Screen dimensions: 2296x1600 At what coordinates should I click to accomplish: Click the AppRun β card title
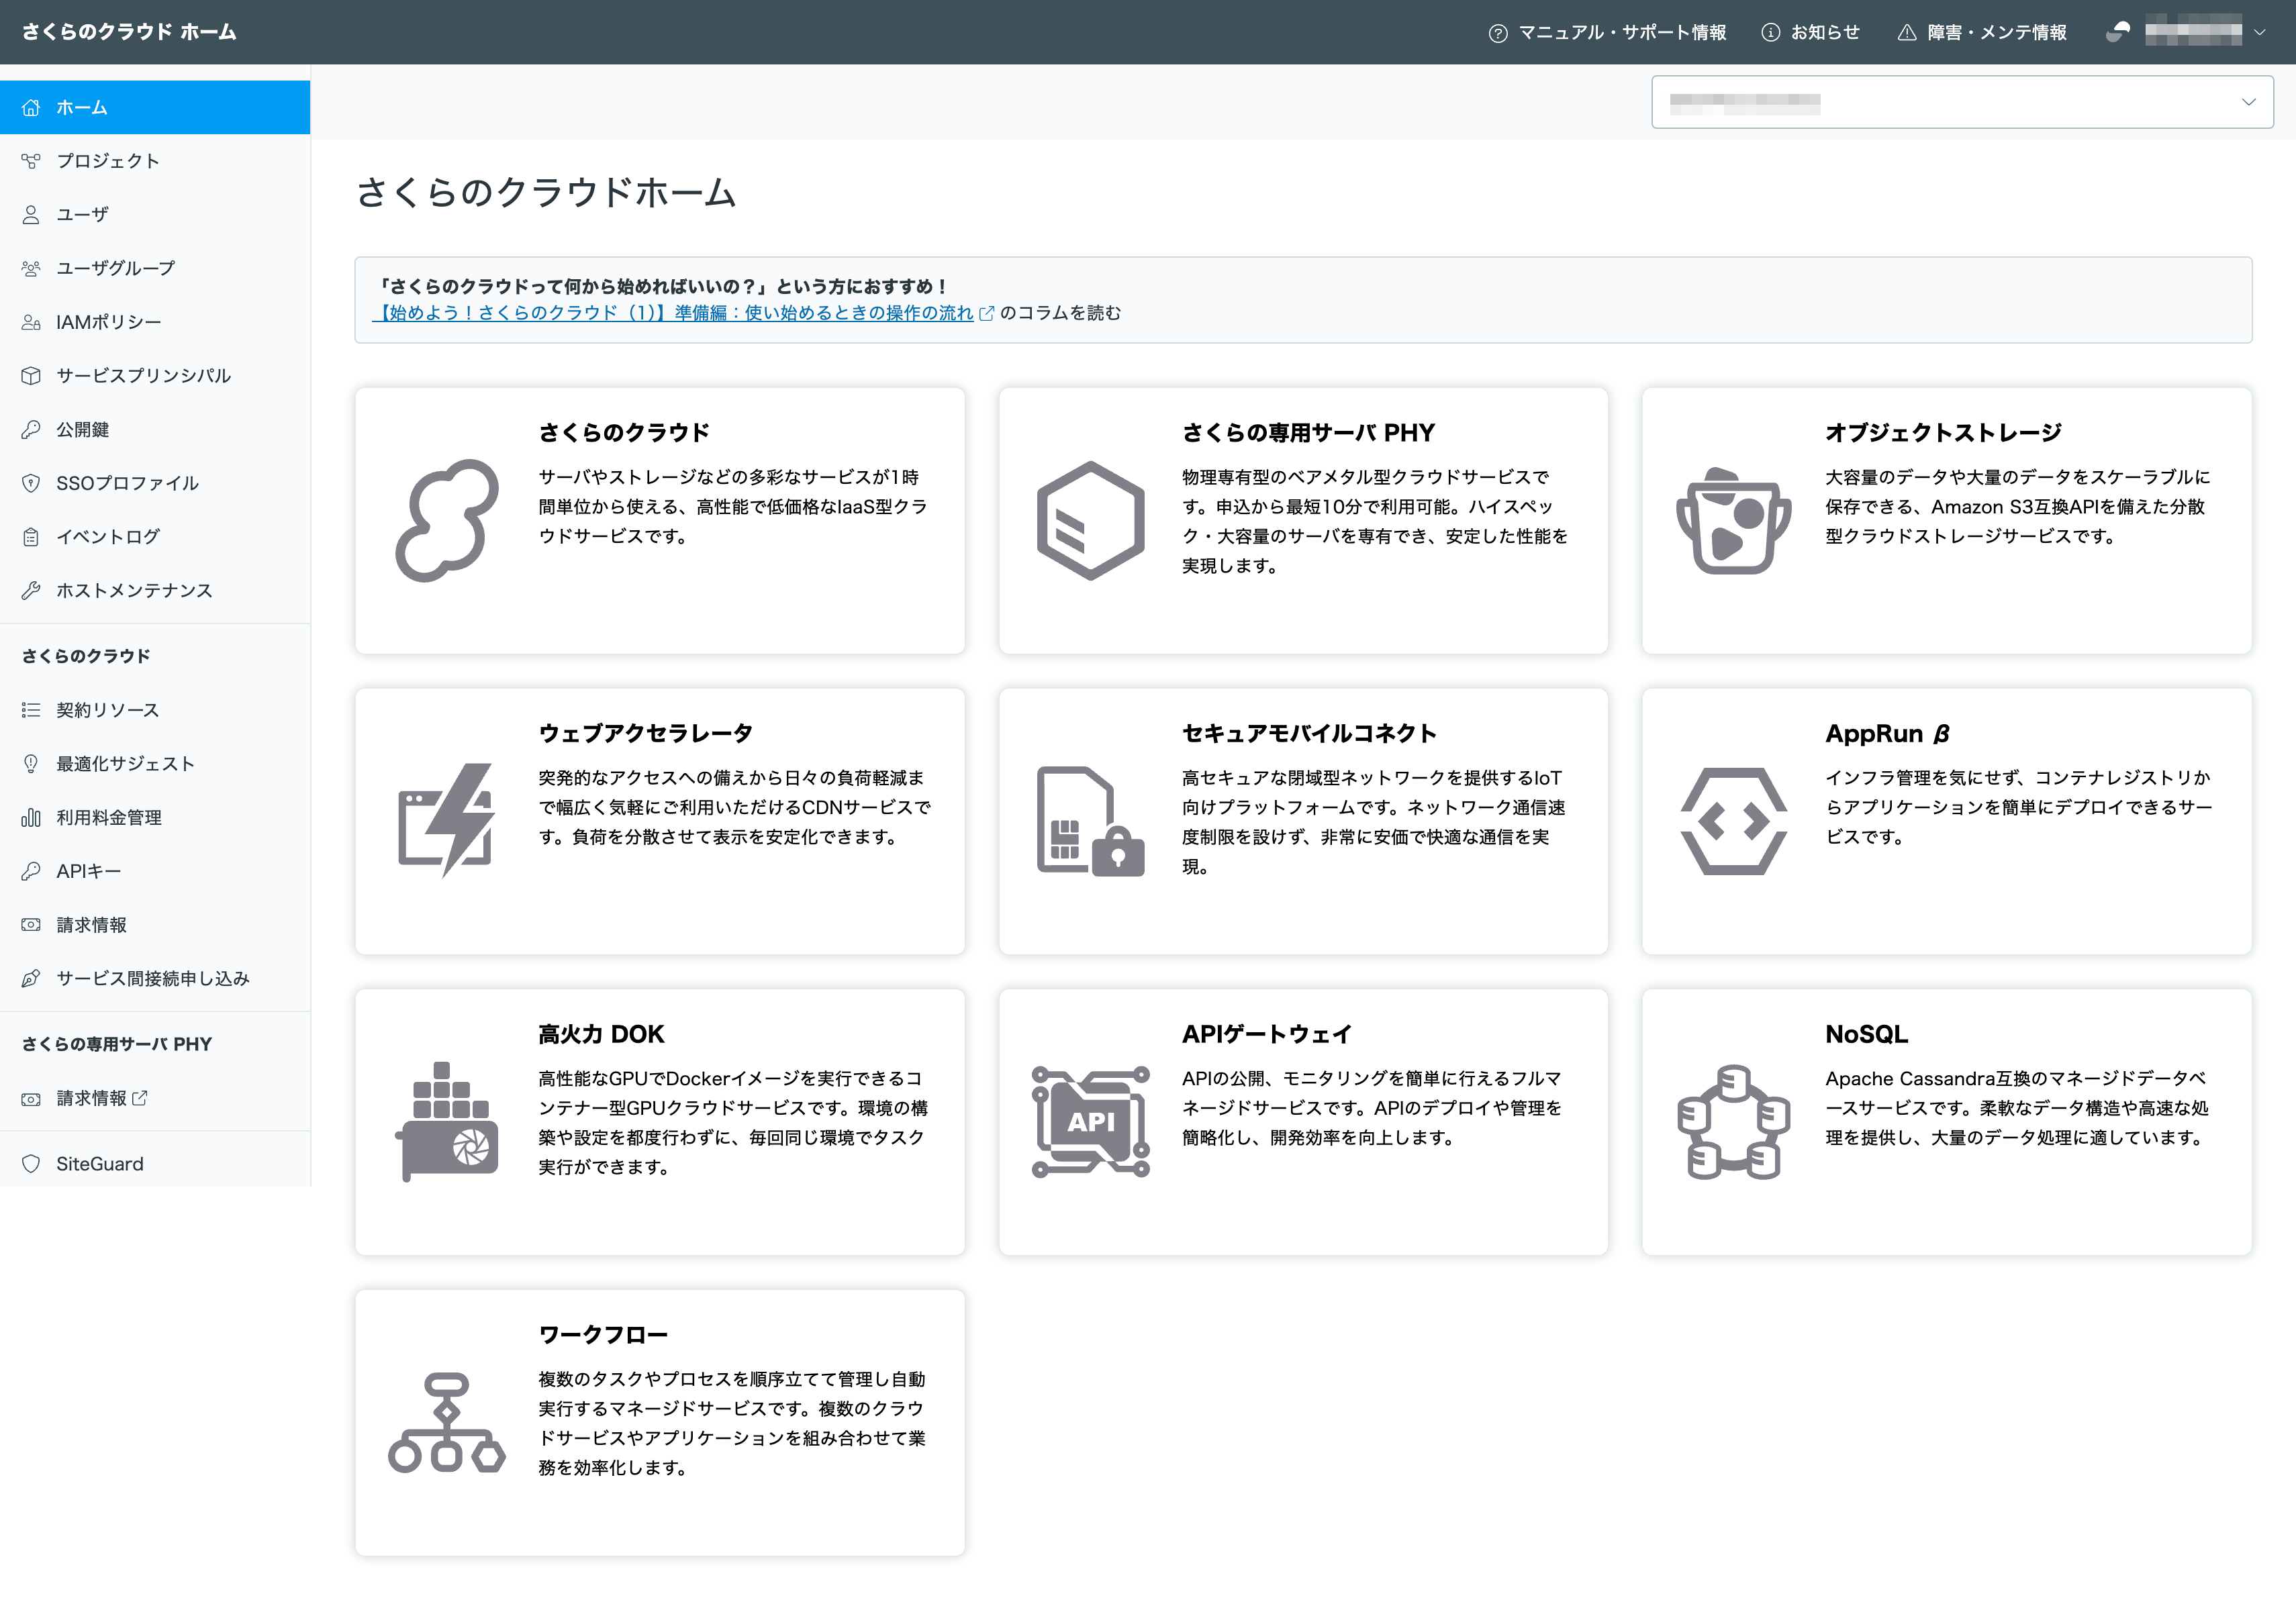[x=1887, y=733]
